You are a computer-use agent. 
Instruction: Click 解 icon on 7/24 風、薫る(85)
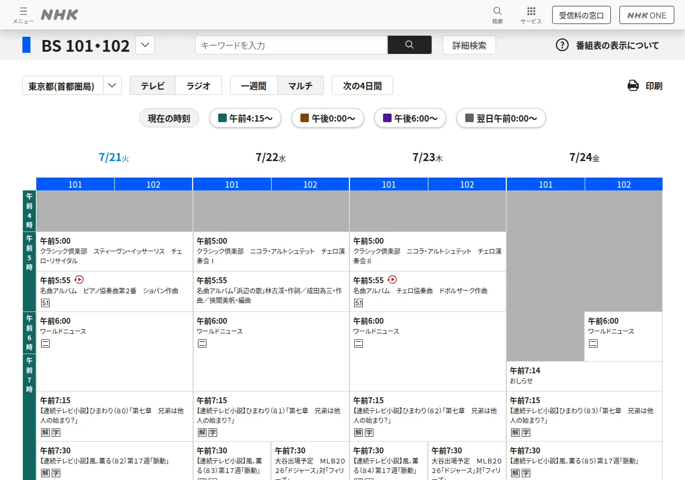[x=515, y=473]
